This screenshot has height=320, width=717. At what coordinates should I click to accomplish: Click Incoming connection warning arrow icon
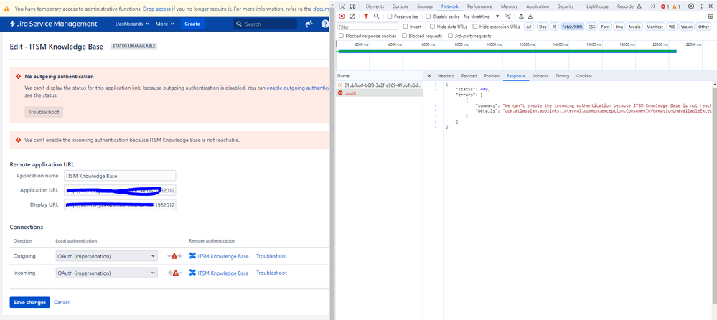[174, 273]
